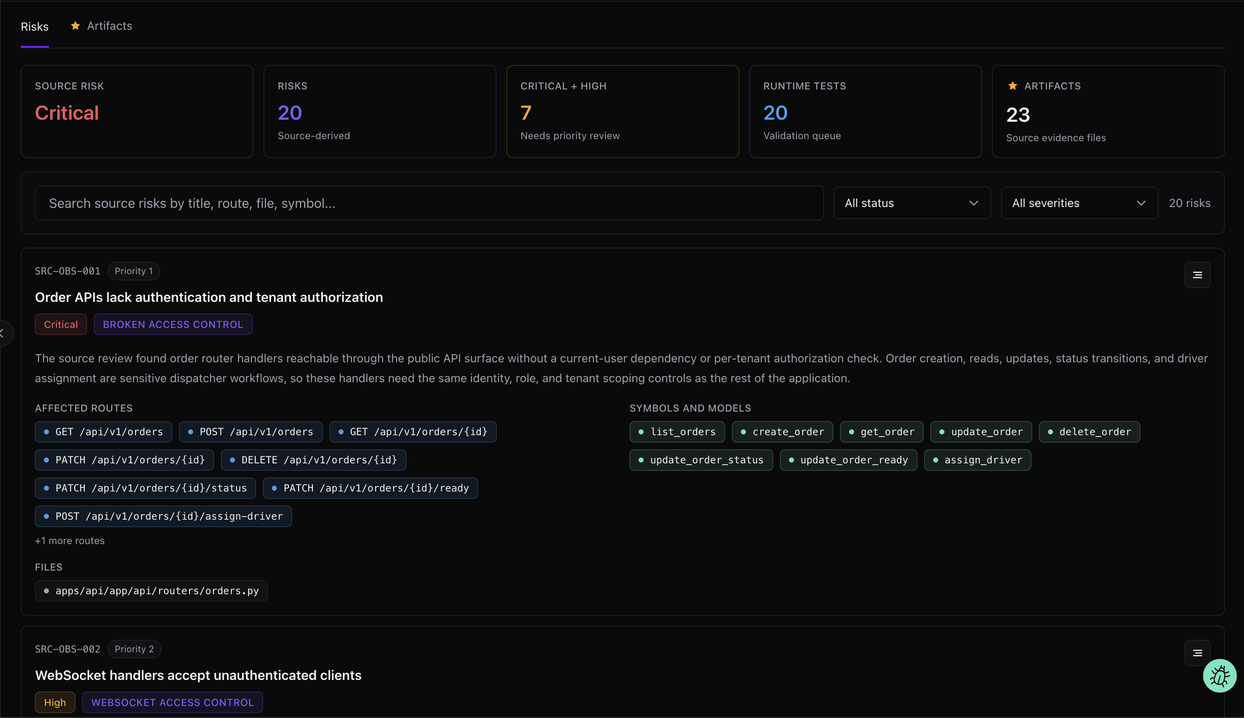The height and width of the screenshot is (718, 1244).
Task: Click the High severity badge
Action: [55, 702]
